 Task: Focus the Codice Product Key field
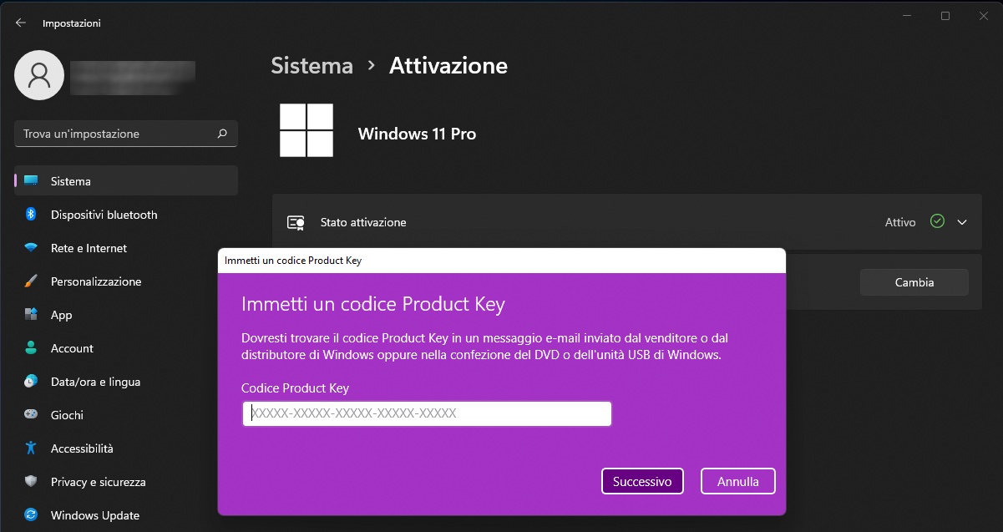point(427,413)
